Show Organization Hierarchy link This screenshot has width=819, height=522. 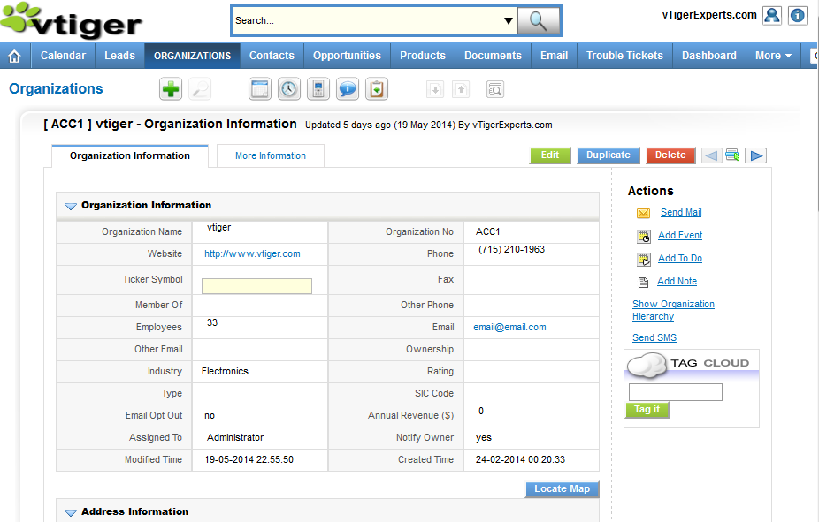[x=673, y=310]
